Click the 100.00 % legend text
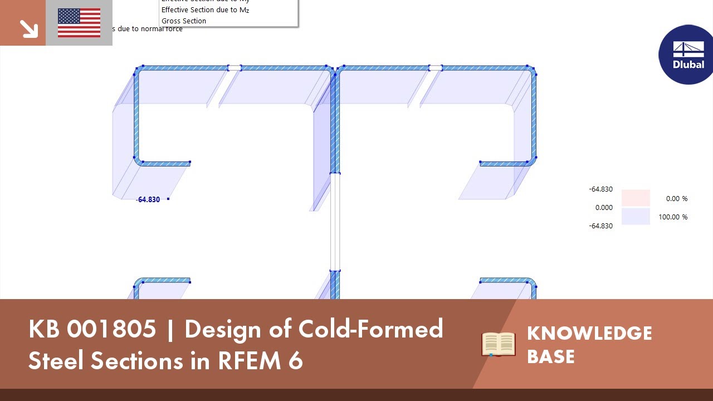This screenshot has height=401, width=713. 673,217
